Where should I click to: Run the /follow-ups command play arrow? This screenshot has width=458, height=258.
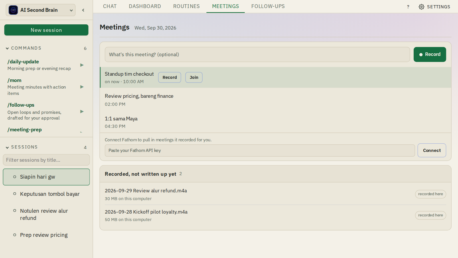(x=82, y=112)
